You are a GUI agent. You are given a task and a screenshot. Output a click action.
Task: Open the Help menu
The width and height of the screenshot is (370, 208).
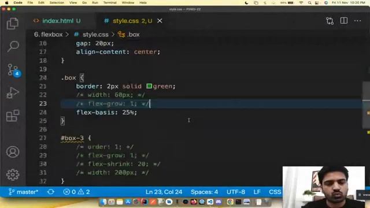[x=143, y=2]
